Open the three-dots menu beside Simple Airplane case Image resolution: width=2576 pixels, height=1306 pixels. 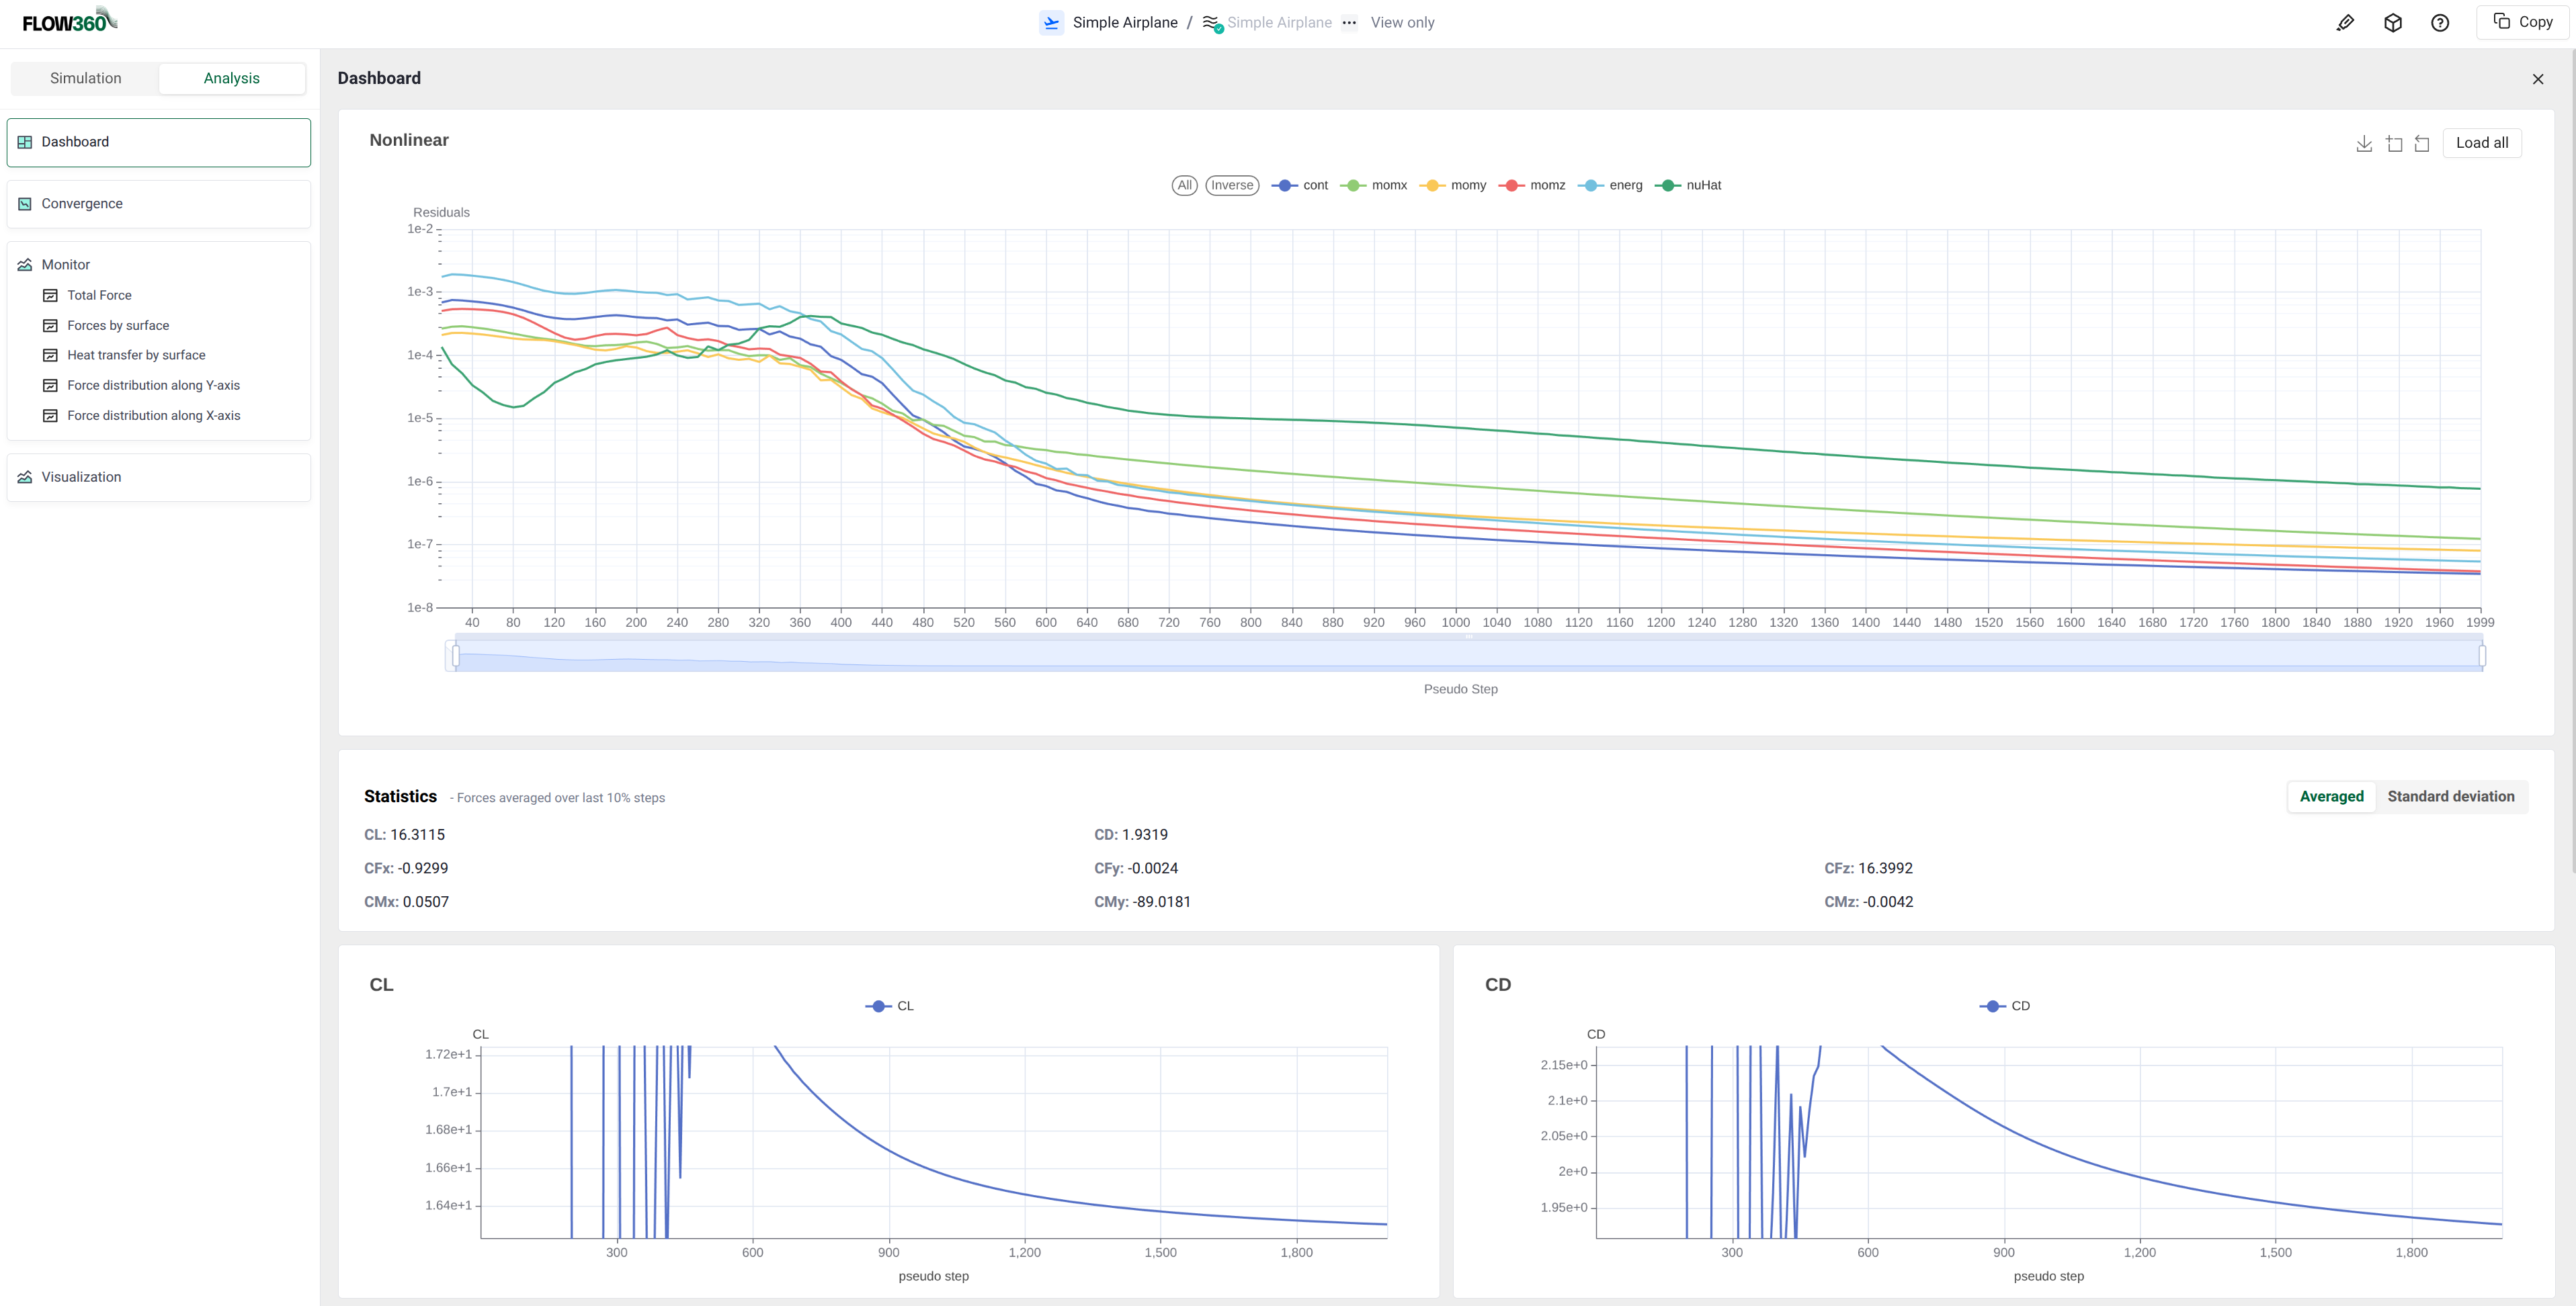(x=1349, y=23)
